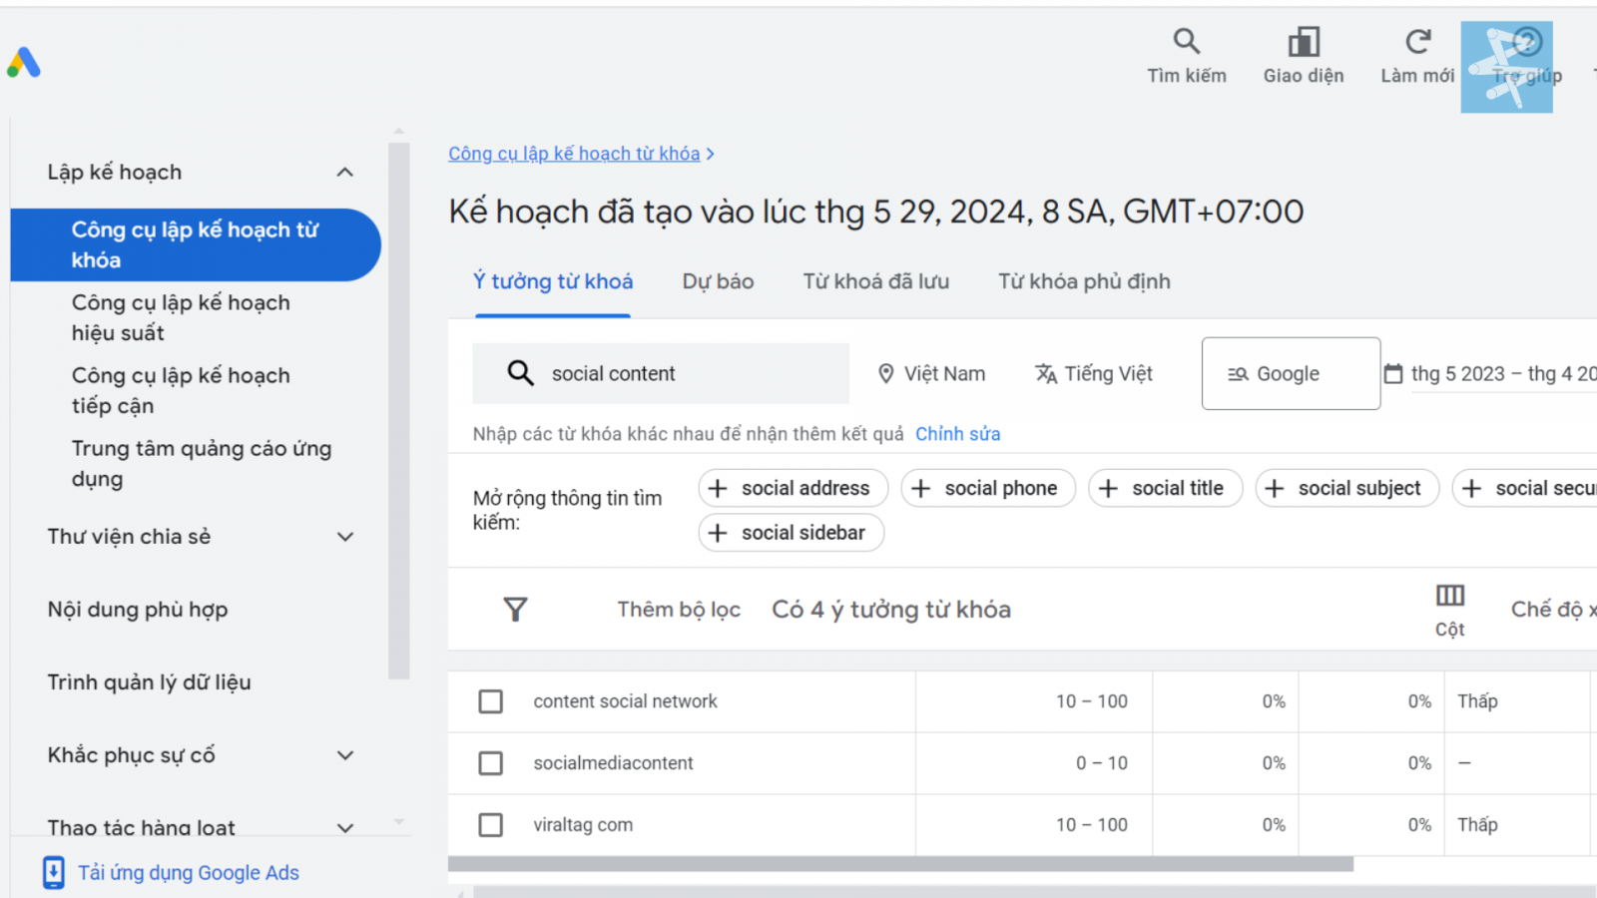Change location Việt Nam setting

(931, 374)
